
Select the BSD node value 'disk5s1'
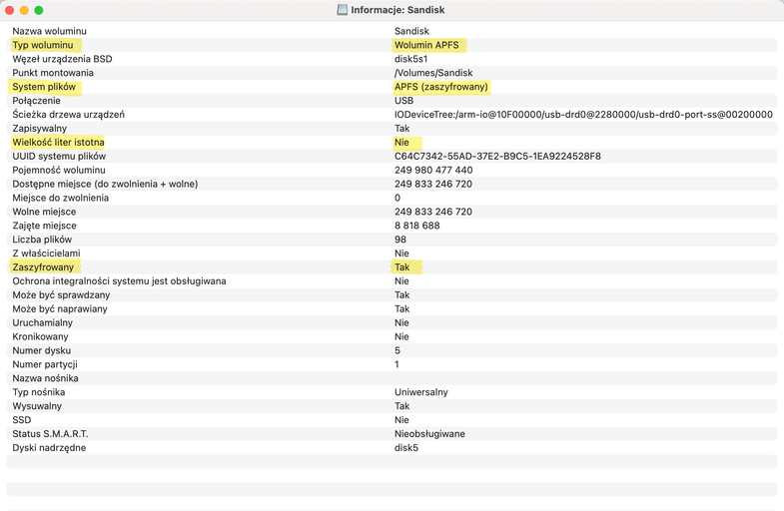click(411, 59)
